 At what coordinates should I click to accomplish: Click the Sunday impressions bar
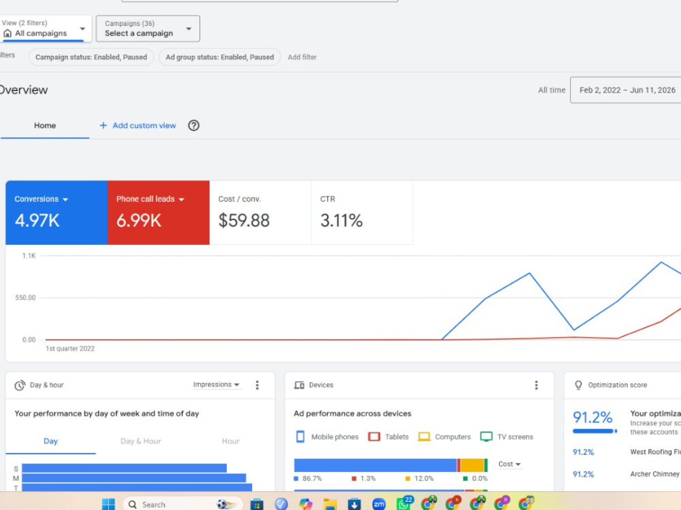tap(124, 469)
